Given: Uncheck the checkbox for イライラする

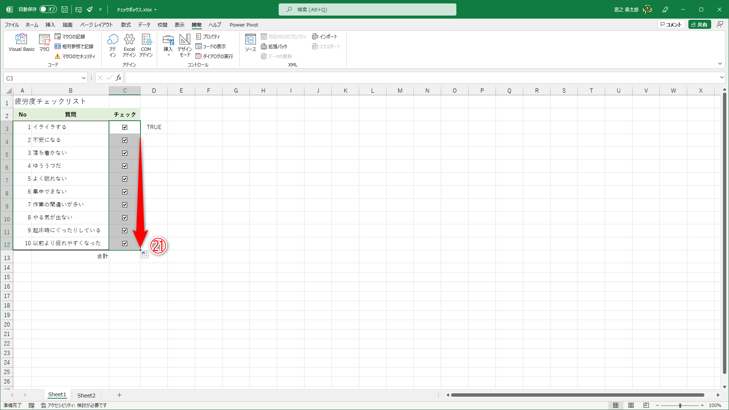Looking at the screenshot, I should (x=125, y=128).
